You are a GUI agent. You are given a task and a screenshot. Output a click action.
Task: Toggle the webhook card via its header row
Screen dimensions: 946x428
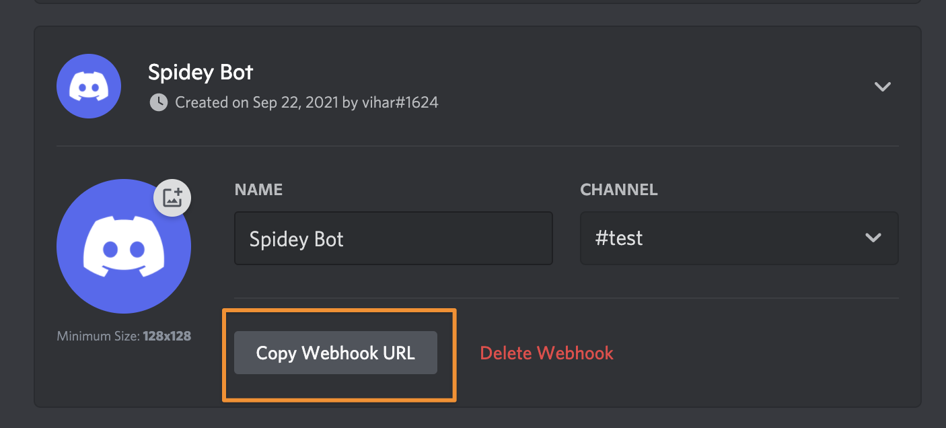point(477,86)
